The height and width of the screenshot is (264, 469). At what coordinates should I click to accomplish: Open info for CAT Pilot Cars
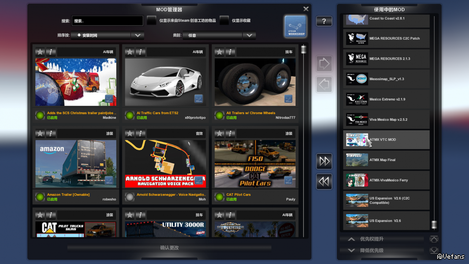coord(230,134)
